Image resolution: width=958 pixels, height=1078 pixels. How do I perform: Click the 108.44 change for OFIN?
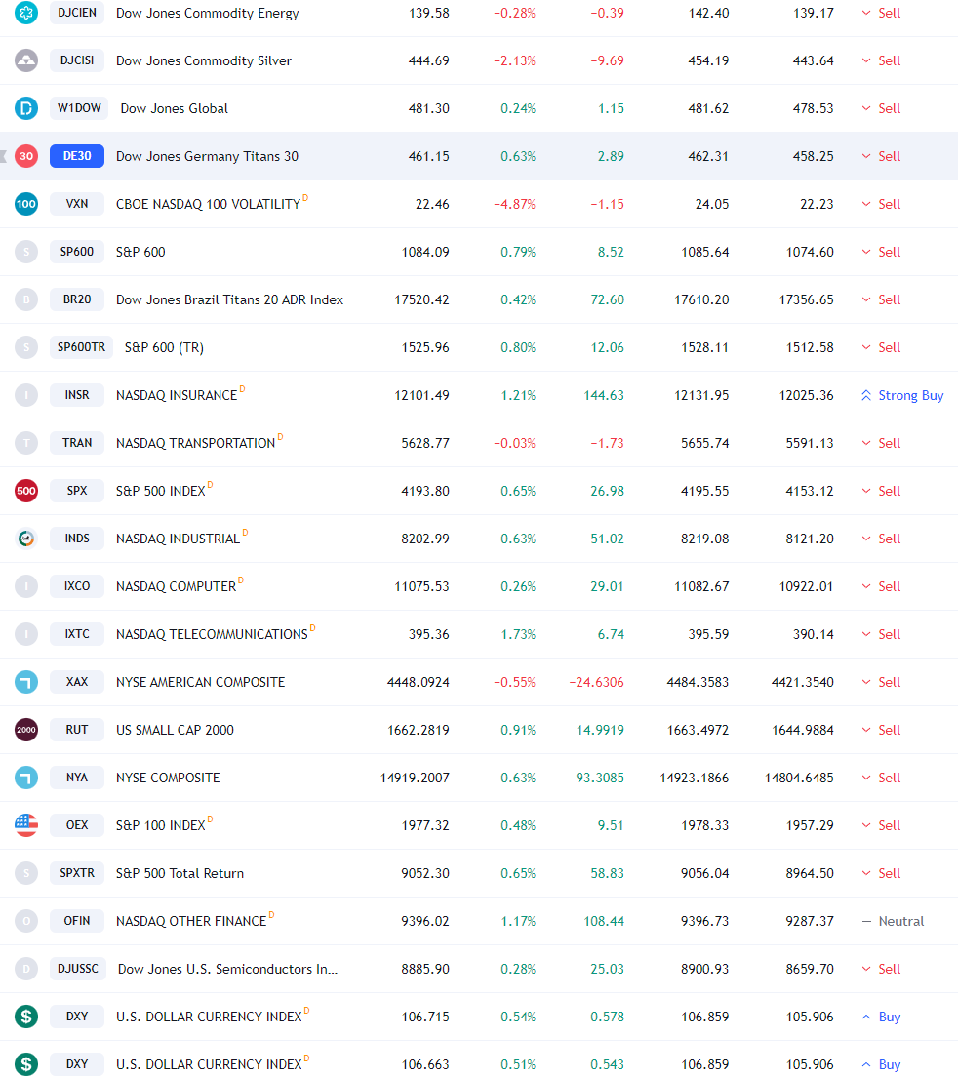pos(604,921)
